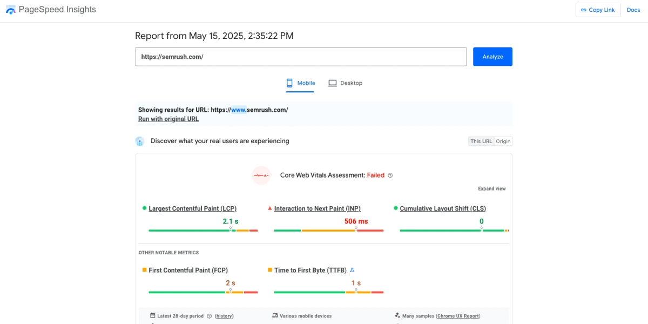Click the Failed status text

coord(376,175)
